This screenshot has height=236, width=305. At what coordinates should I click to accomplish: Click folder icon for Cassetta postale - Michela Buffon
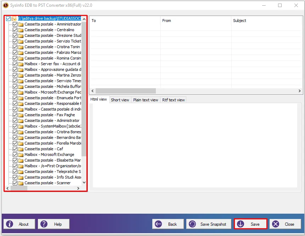point(21,86)
